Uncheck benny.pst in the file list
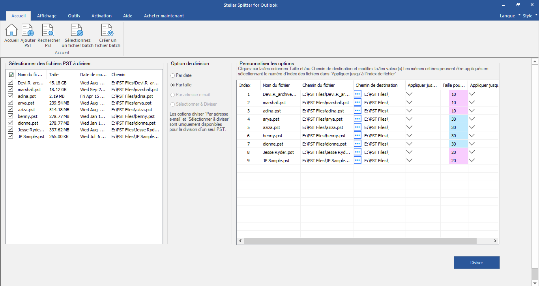This screenshot has height=286, width=539. (x=11, y=116)
